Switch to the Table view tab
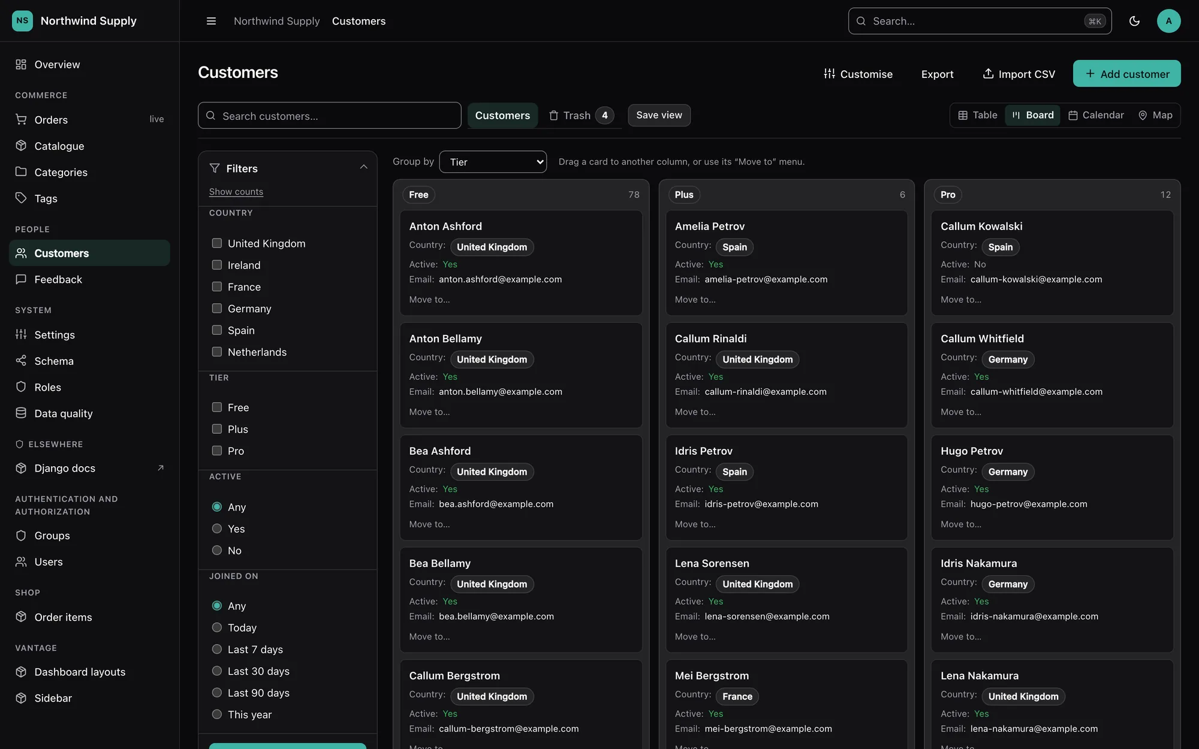 click(978, 115)
